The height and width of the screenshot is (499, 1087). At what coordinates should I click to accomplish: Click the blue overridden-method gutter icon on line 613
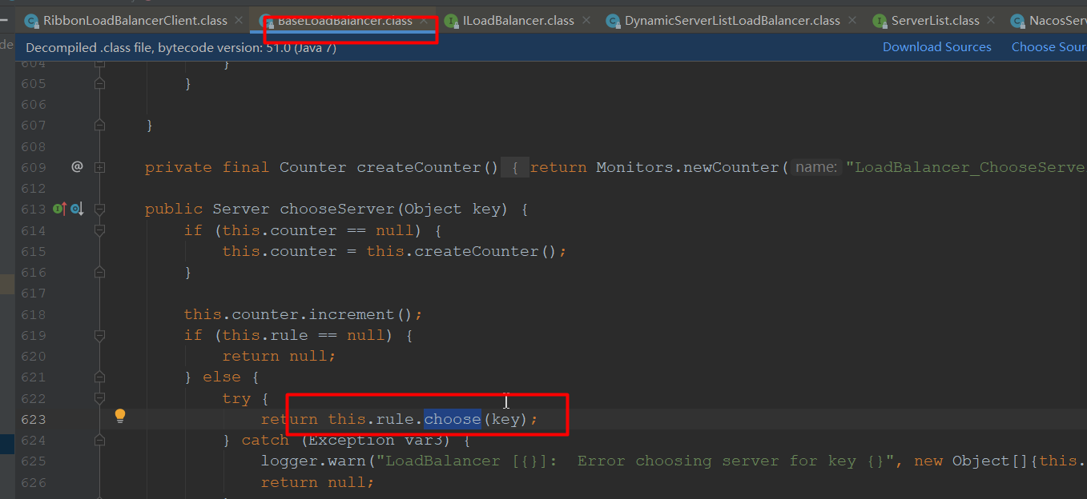(x=76, y=210)
